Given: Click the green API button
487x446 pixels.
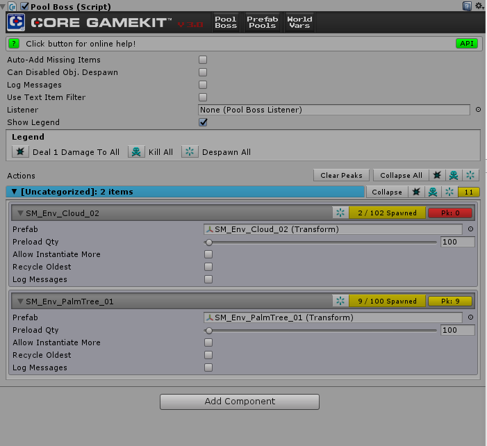Looking at the screenshot, I should pos(467,44).
